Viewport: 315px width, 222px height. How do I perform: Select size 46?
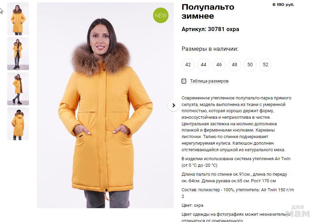click(219, 65)
